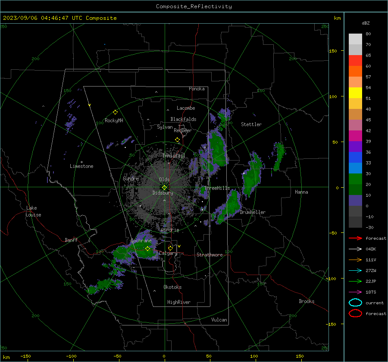Select the purple 39–36 dBZ legend swatch
The width and height of the screenshot is (388, 362).
(355, 146)
